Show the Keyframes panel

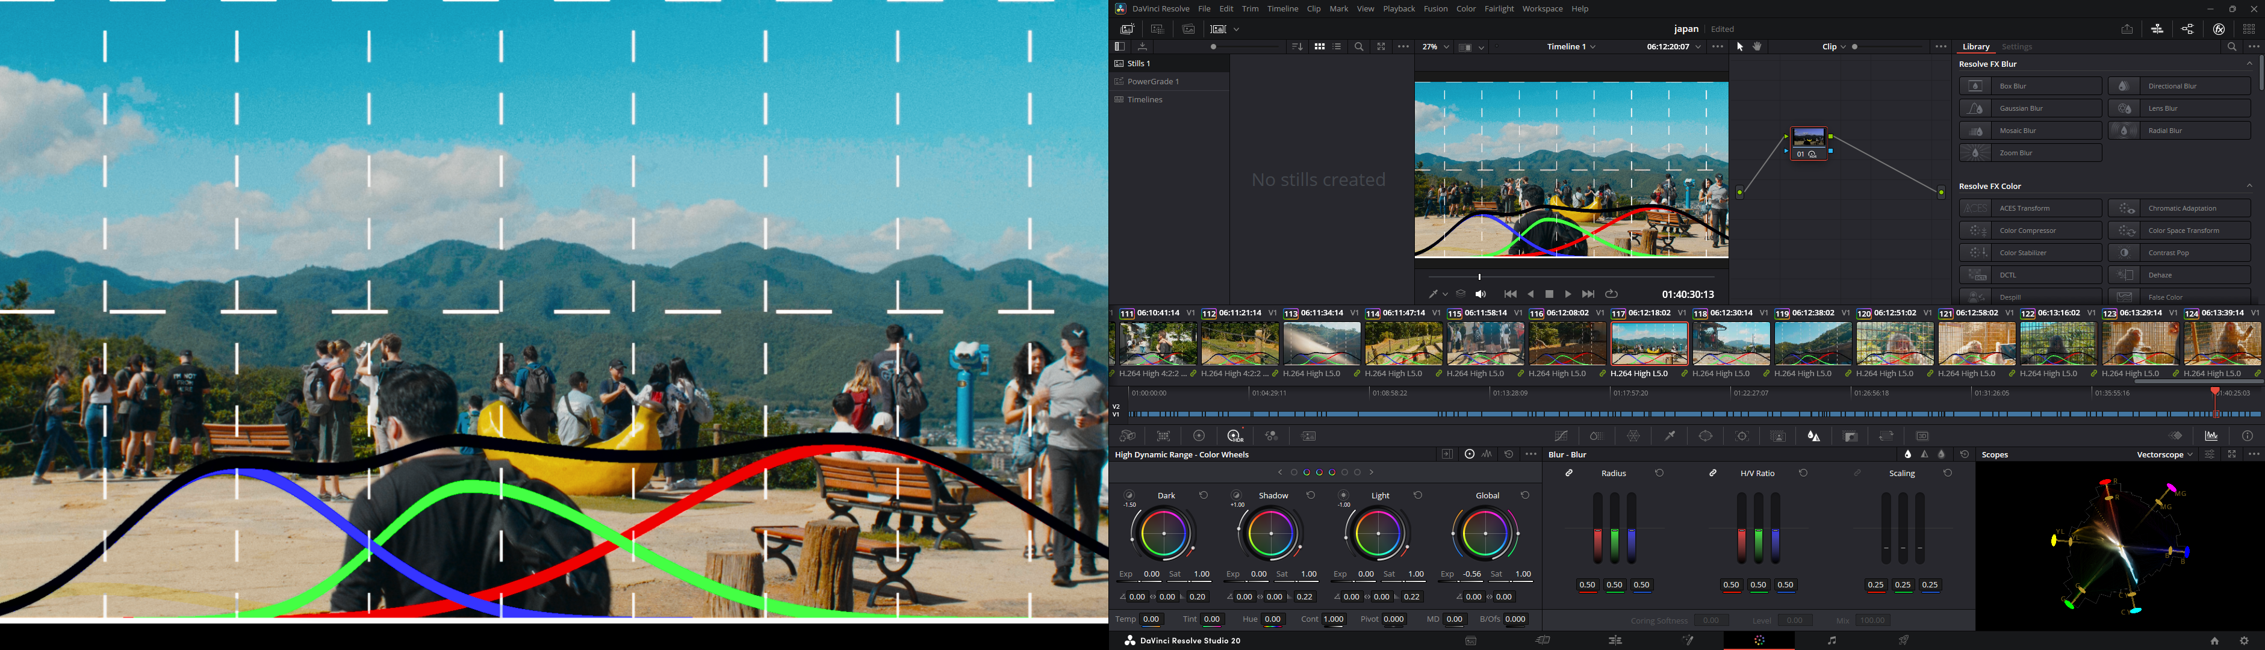pyautogui.click(x=2175, y=436)
